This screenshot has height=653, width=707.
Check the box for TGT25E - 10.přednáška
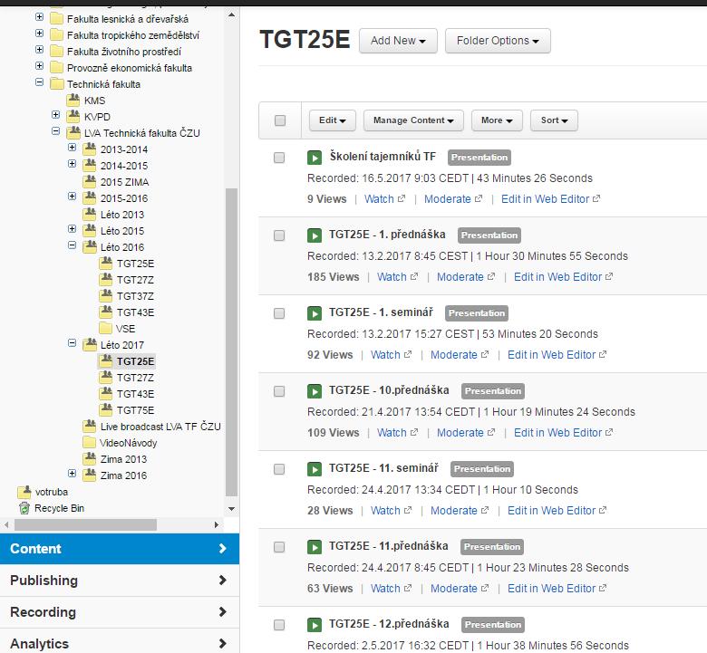pos(279,391)
